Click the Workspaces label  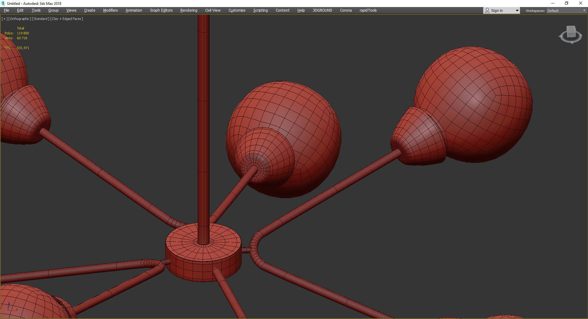pyautogui.click(x=535, y=11)
